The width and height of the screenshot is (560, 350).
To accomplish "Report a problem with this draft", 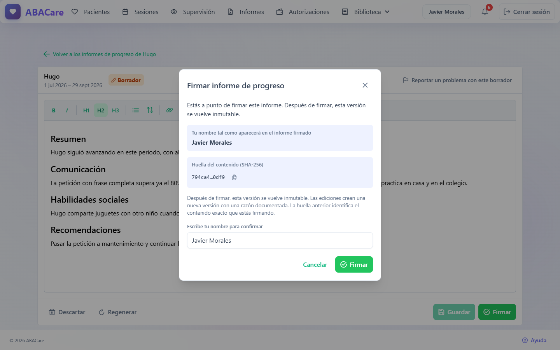I will pyautogui.click(x=457, y=80).
